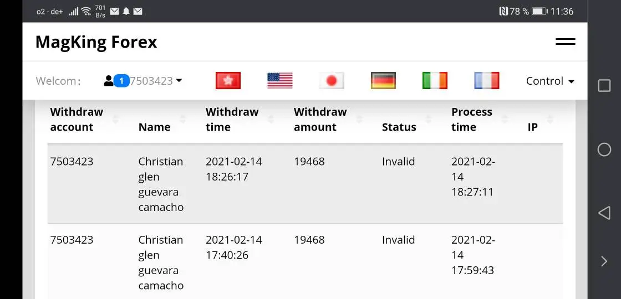Screen dimensions: 621x299
Task: Open the hamburger navigation menu
Action: pyautogui.click(x=565, y=42)
